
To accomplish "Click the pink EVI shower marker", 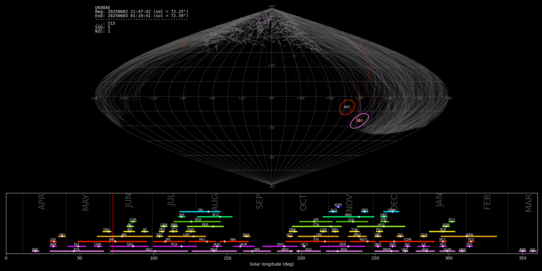I will coord(533,251).
